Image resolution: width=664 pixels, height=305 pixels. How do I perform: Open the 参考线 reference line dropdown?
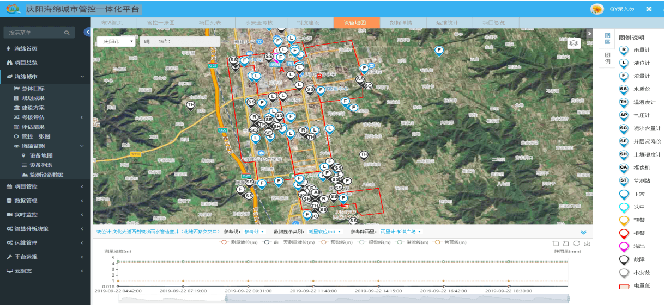tap(253, 232)
